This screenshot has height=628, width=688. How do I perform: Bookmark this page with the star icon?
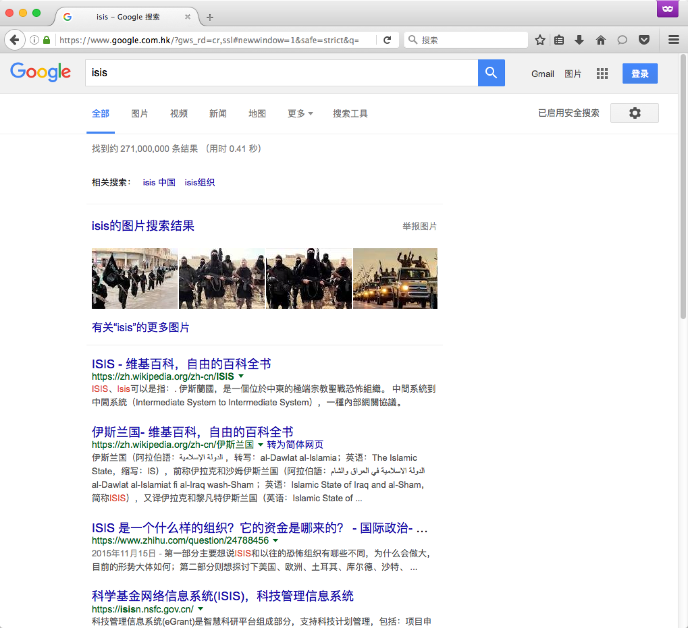[540, 40]
